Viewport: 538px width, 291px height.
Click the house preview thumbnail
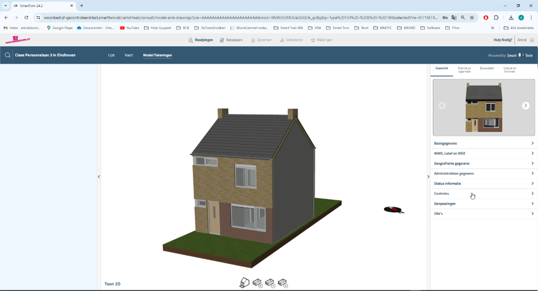tap(483, 107)
